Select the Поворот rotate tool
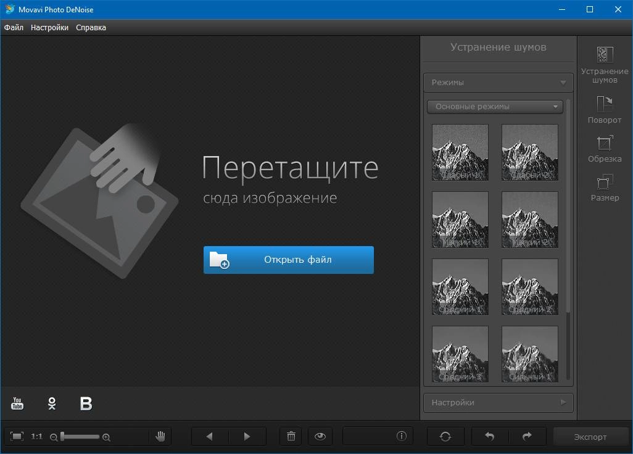This screenshot has width=633, height=454. (x=605, y=109)
